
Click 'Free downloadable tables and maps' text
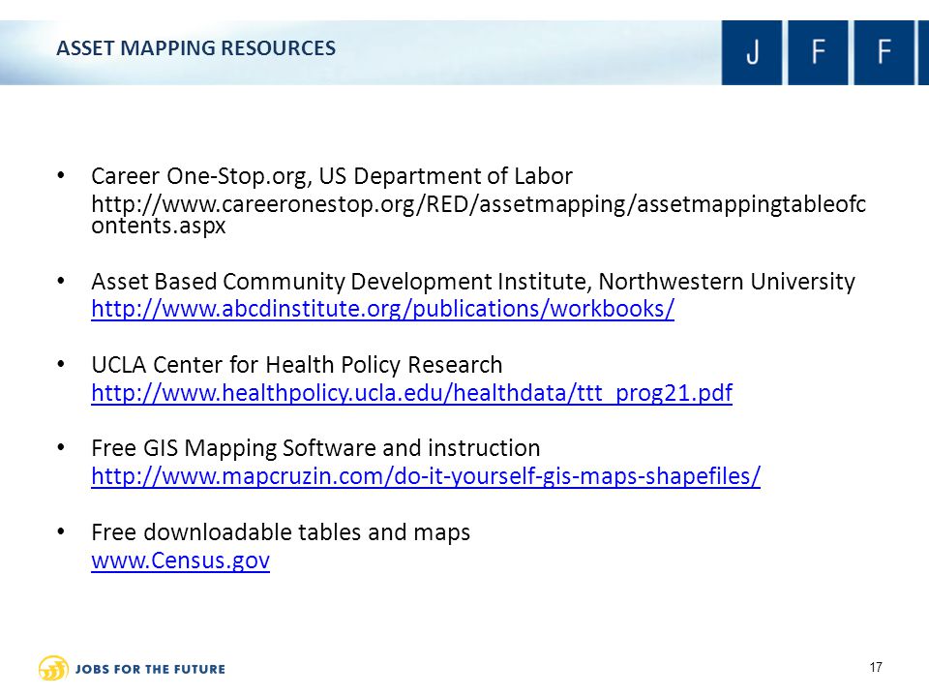coord(281,532)
